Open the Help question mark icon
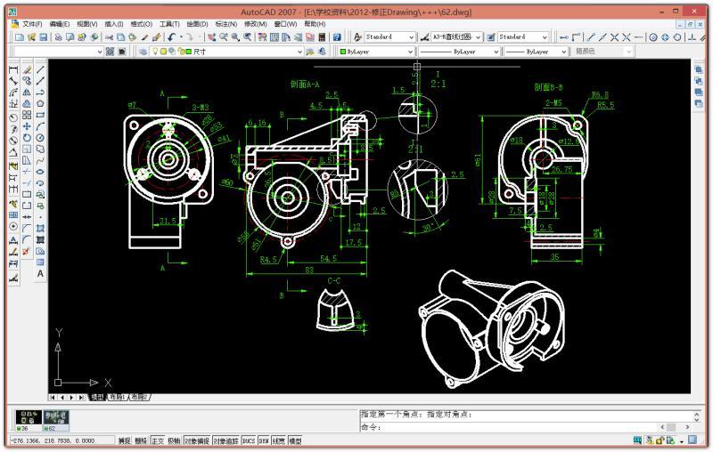Image resolution: width=713 pixels, height=452 pixels. tap(337, 37)
